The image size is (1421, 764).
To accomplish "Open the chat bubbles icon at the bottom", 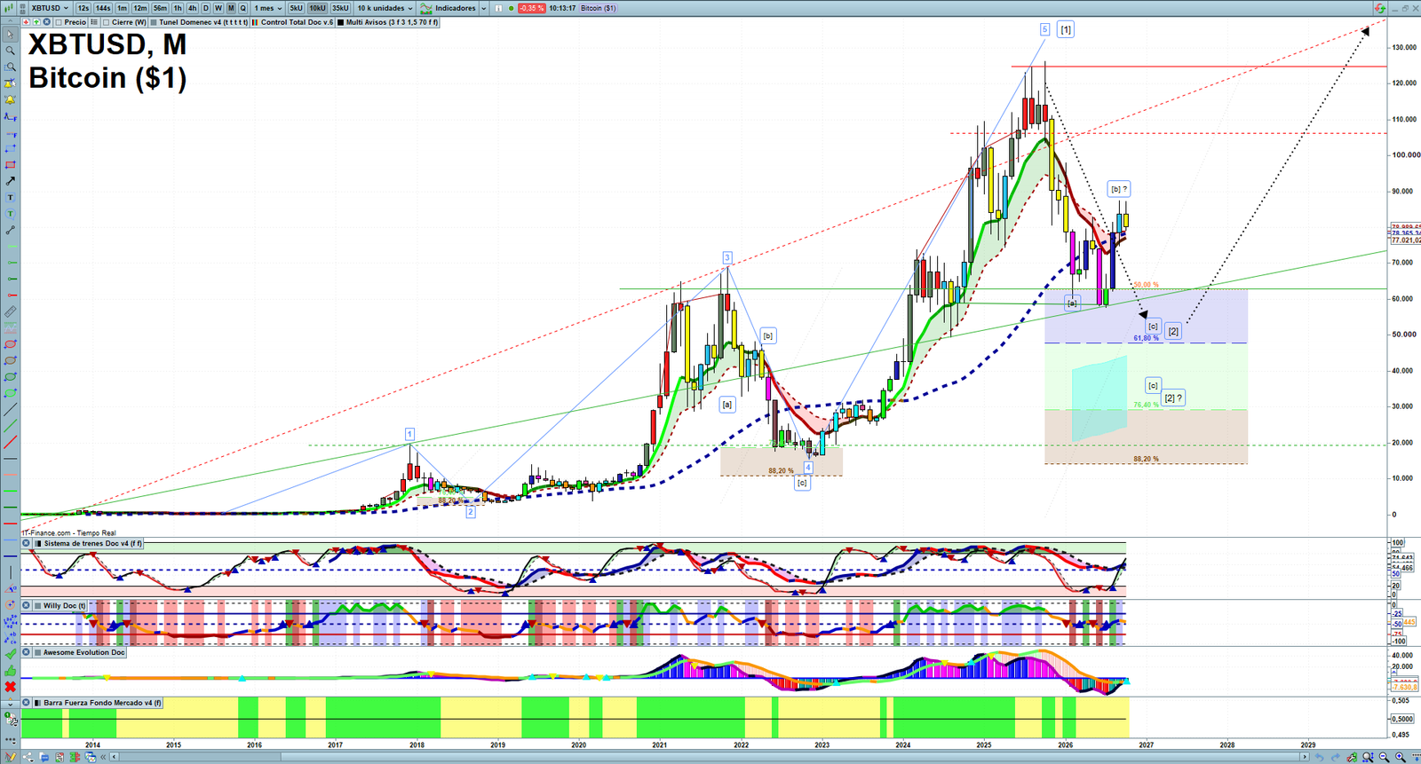I will [44, 757].
